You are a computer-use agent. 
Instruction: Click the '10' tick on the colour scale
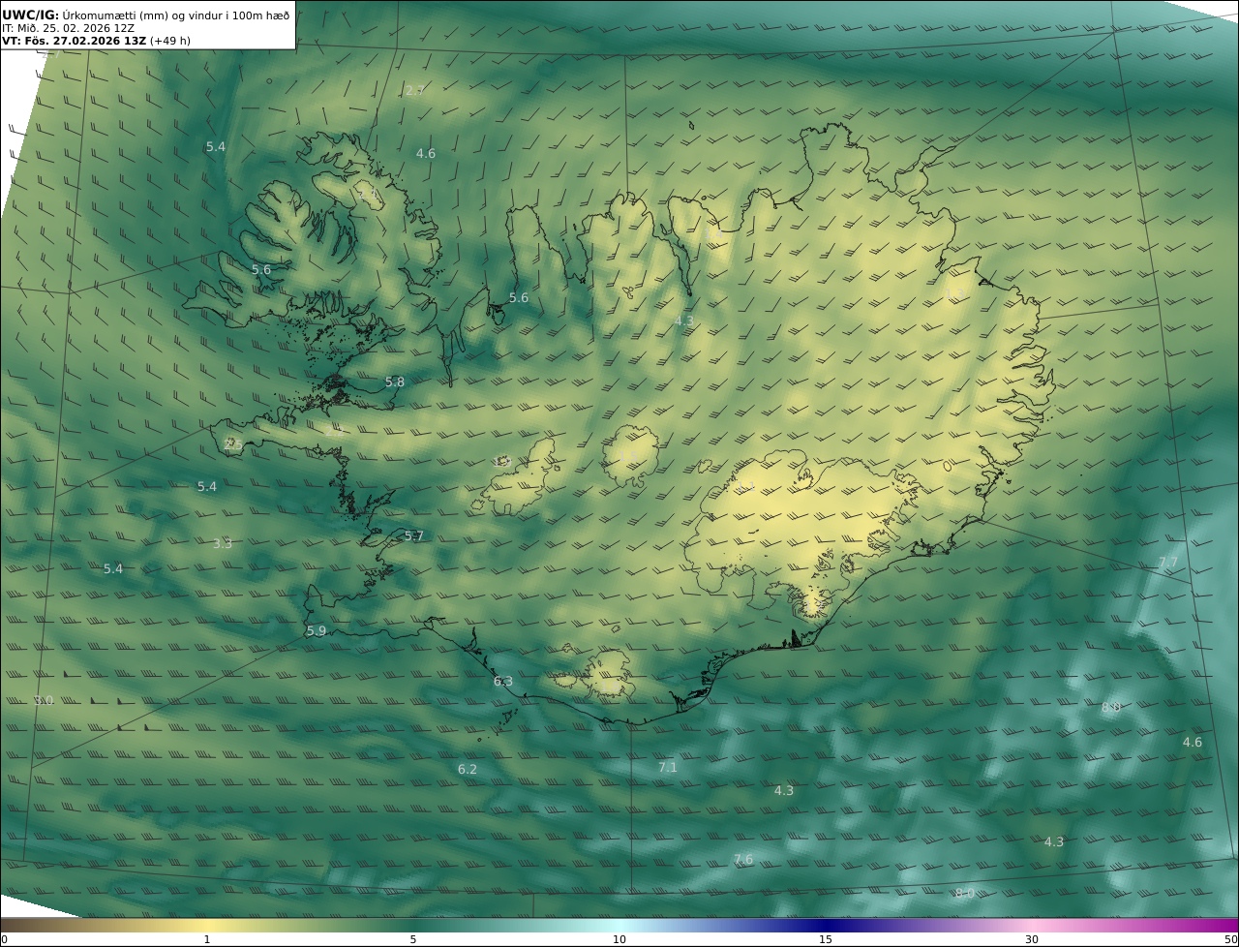[x=619, y=939]
